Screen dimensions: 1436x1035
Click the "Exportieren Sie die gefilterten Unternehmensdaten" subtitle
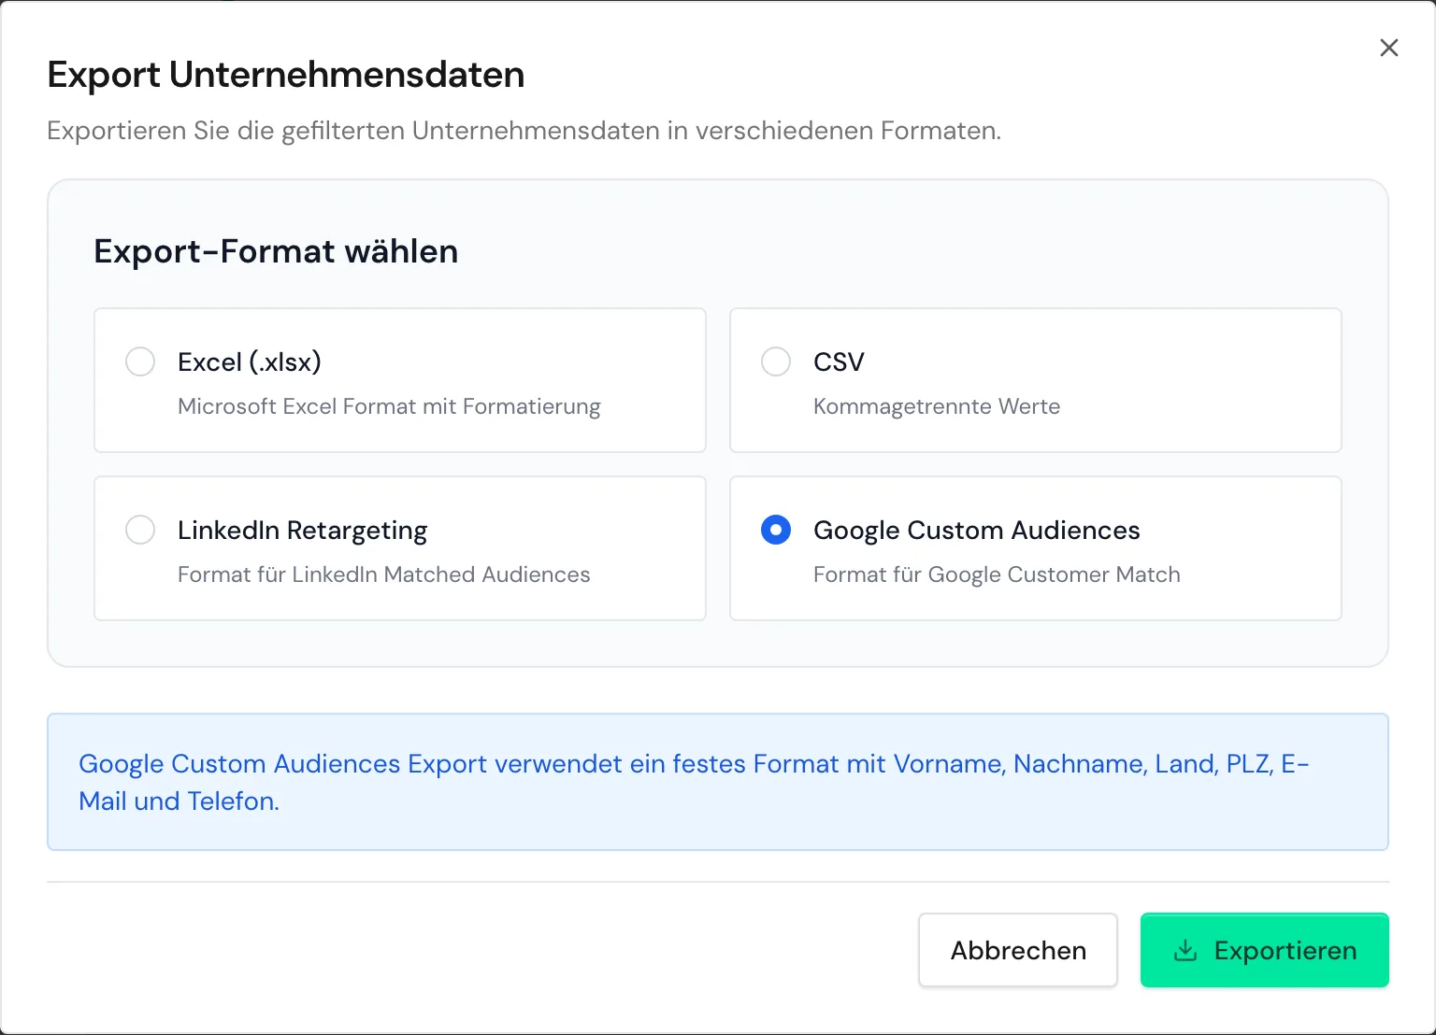point(524,131)
